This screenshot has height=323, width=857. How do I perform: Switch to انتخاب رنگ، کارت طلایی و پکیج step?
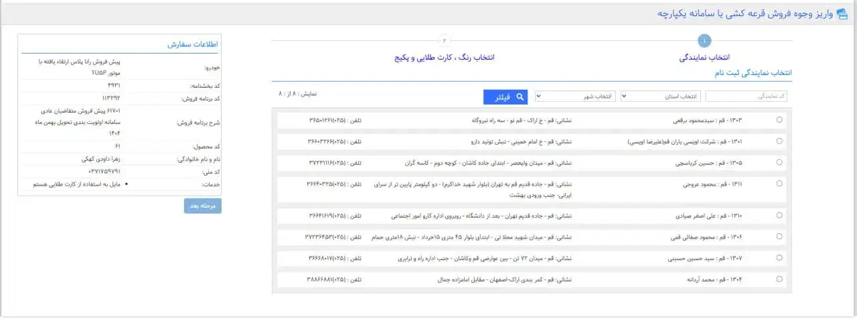point(445,58)
